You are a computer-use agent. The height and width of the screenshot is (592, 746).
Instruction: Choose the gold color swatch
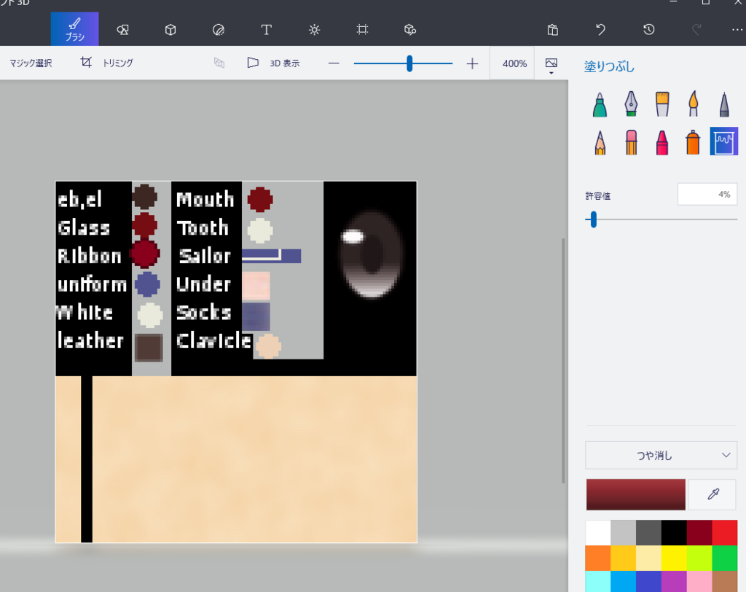[624, 558]
